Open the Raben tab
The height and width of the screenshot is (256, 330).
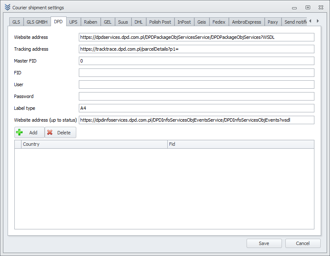tap(91, 22)
